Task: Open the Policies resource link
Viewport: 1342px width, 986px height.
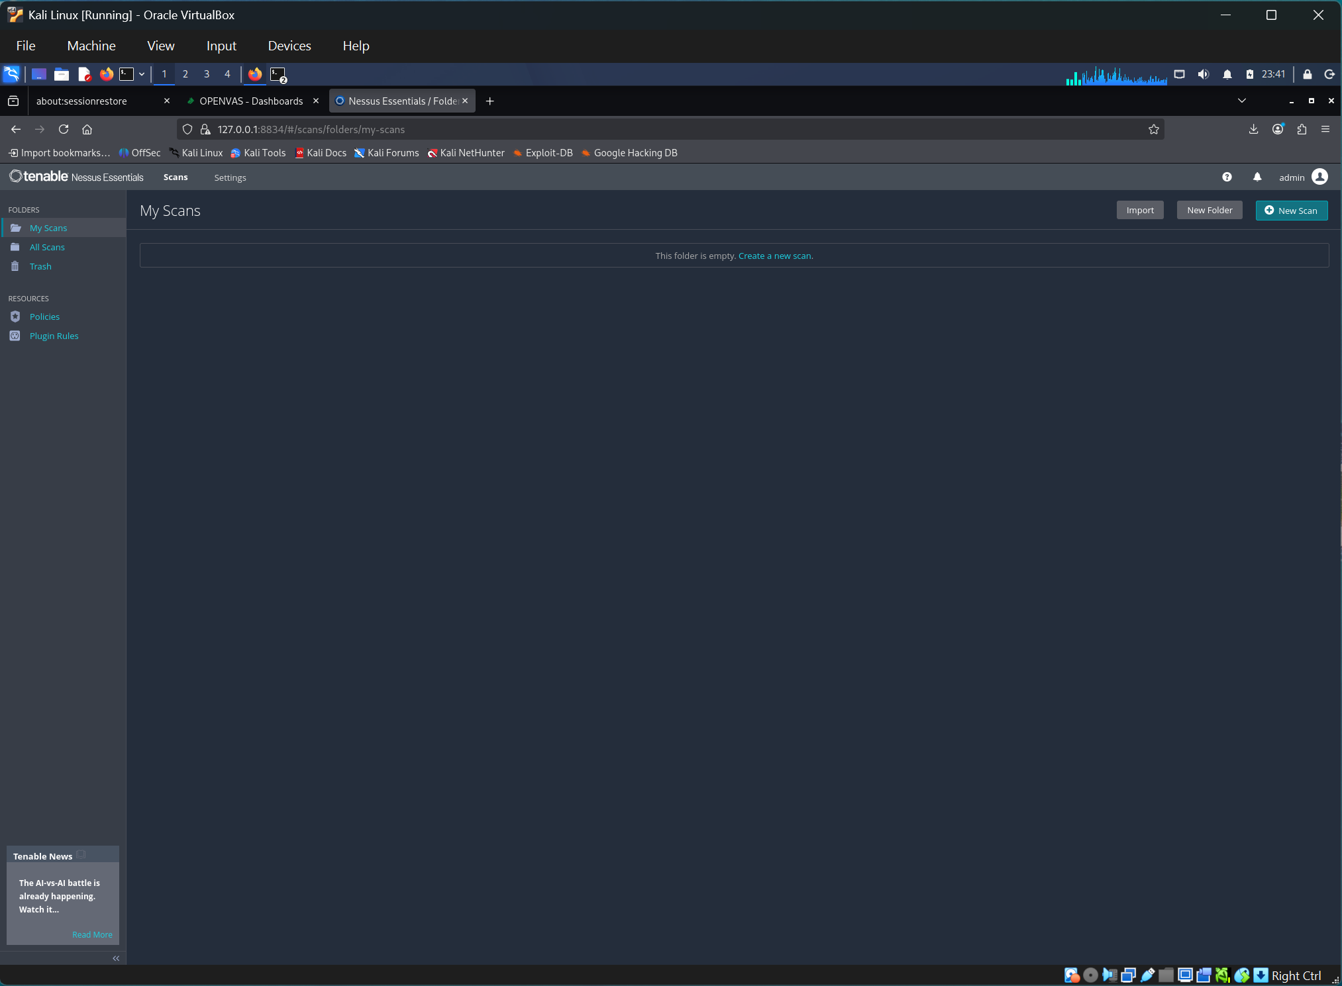Action: pos(44,317)
